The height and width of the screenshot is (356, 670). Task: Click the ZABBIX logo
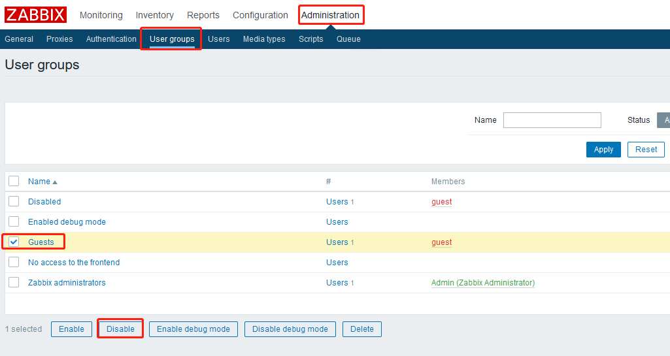[x=35, y=15]
